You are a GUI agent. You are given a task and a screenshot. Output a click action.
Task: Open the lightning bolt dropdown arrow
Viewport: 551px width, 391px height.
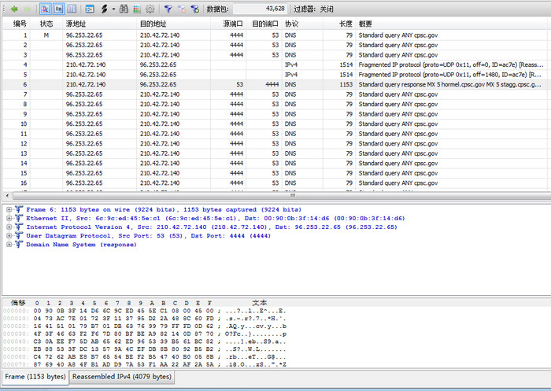112,9
